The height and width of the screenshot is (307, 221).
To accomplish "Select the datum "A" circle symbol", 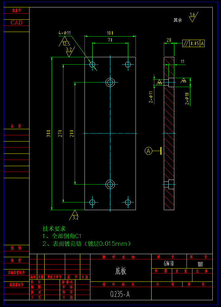I will [x=148, y=151].
